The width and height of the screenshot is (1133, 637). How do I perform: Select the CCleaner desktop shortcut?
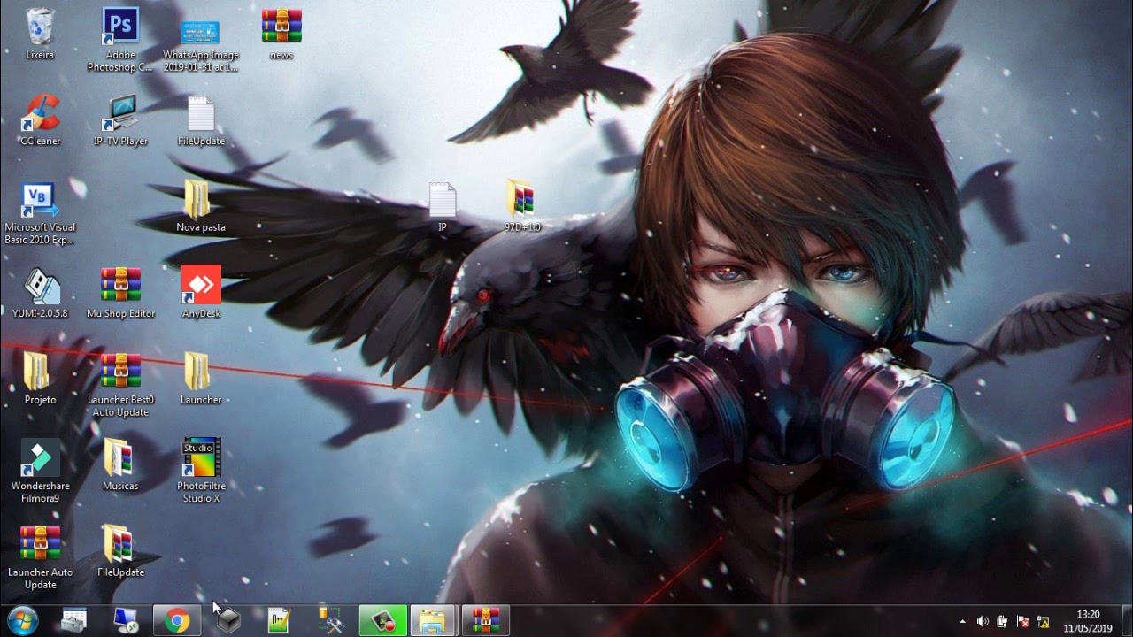(x=40, y=112)
